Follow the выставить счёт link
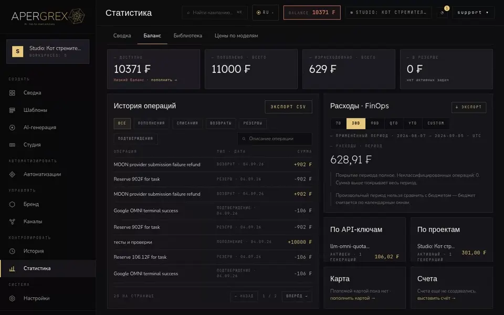The height and width of the screenshot is (315, 504). point(436,298)
